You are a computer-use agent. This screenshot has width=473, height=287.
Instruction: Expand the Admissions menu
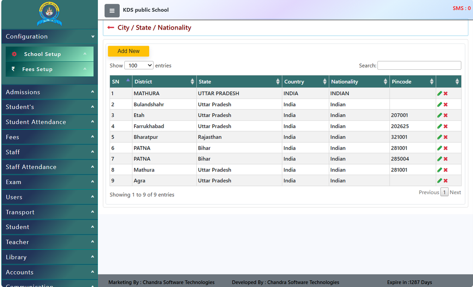tap(49, 92)
